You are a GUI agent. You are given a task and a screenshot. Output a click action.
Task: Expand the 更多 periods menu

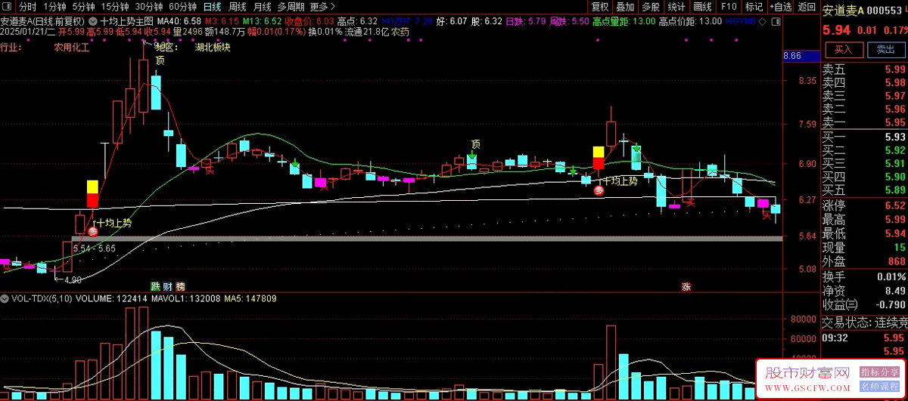pos(322,7)
